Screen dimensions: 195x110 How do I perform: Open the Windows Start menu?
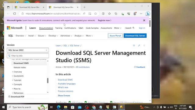point(3,107)
